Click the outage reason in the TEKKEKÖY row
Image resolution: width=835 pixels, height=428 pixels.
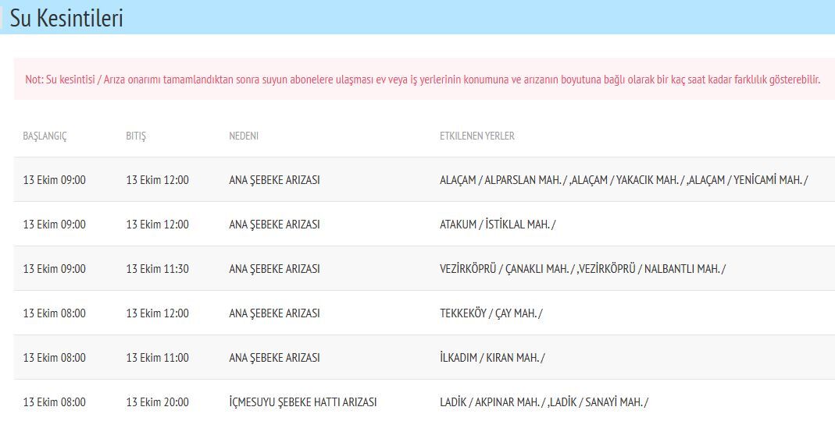tap(274, 313)
